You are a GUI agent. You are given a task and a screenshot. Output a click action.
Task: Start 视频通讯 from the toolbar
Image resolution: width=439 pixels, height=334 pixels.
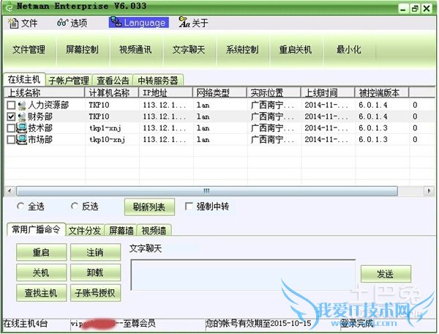click(x=135, y=50)
